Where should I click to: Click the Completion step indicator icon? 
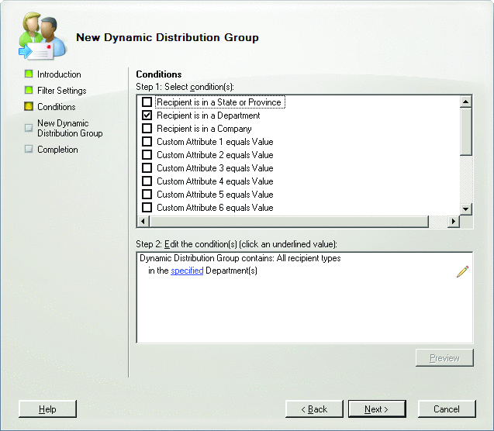(29, 150)
